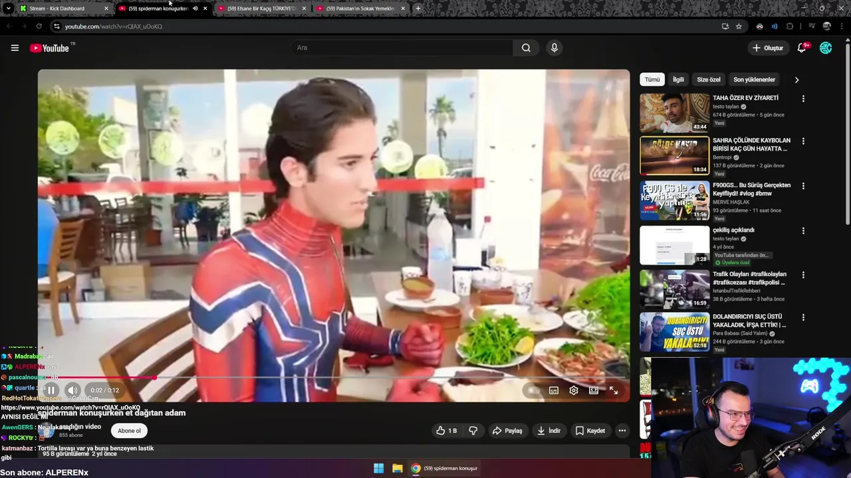Seek on the video progress bar
The height and width of the screenshot is (478, 851).
334,377
